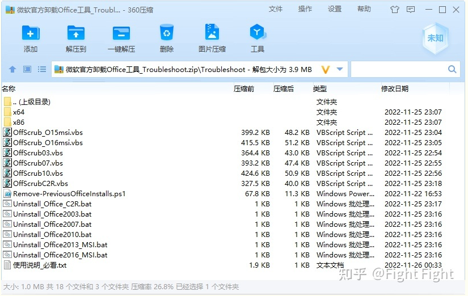Switch to thumbnail view icon
Screen dimensions: 468x296
(27, 70)
